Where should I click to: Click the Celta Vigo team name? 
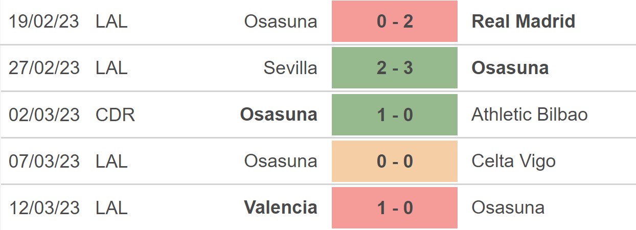[x=514, y=162]
